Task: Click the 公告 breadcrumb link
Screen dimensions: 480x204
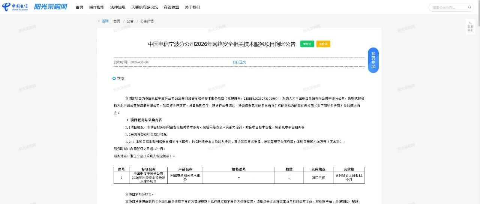Action: point(130,21)
